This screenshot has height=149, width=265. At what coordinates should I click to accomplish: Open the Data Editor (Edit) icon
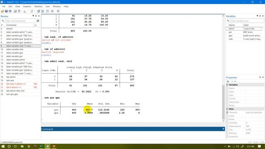[39, 11]
